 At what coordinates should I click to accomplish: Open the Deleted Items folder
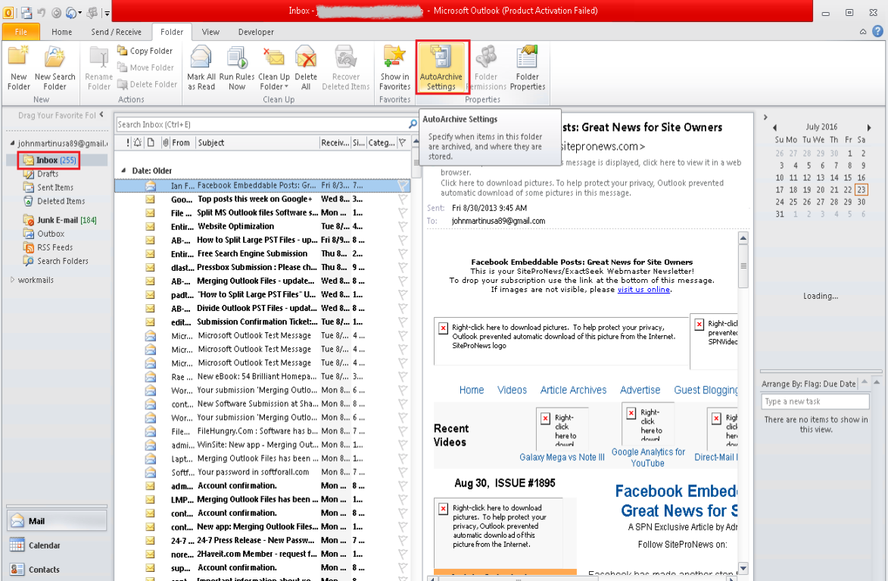click(61, 200)
